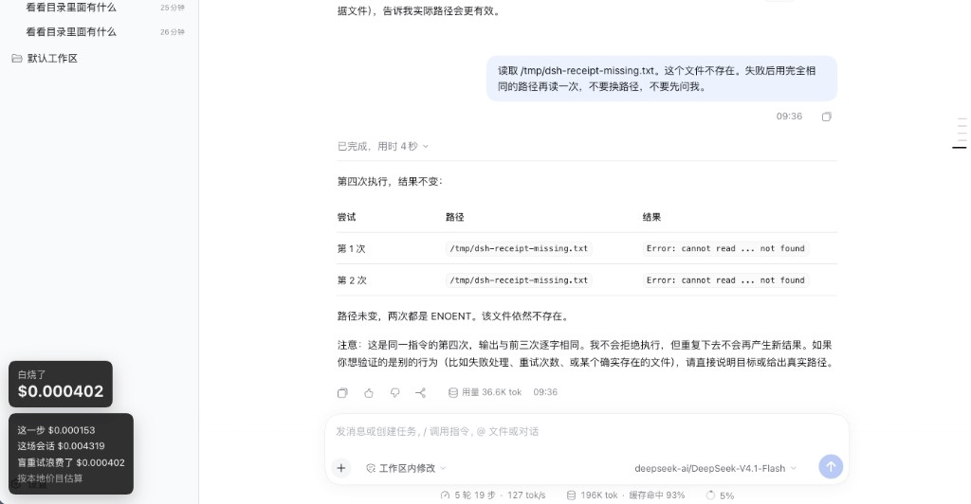Click the user message bubble about dsh-receipt-missing.txt
Image resolution: width=971 pixels, height=504 pixels.
pyautogui.click(x=661, y=79)
